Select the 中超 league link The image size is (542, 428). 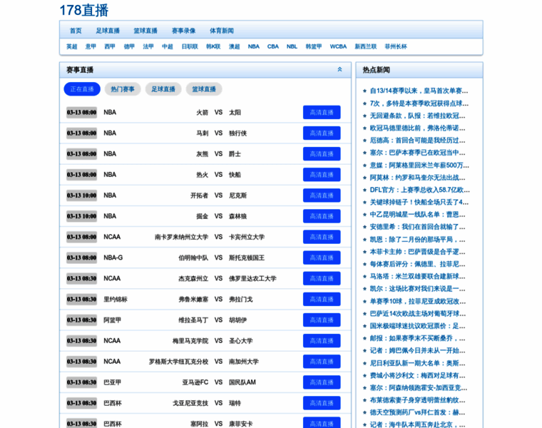168,46
